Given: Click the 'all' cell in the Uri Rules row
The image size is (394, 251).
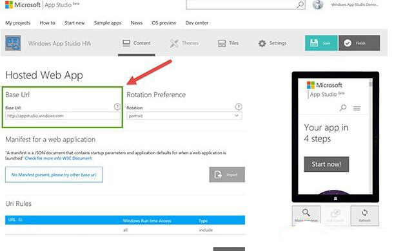Looking at the screenshot, I should [x=126, y=230].
